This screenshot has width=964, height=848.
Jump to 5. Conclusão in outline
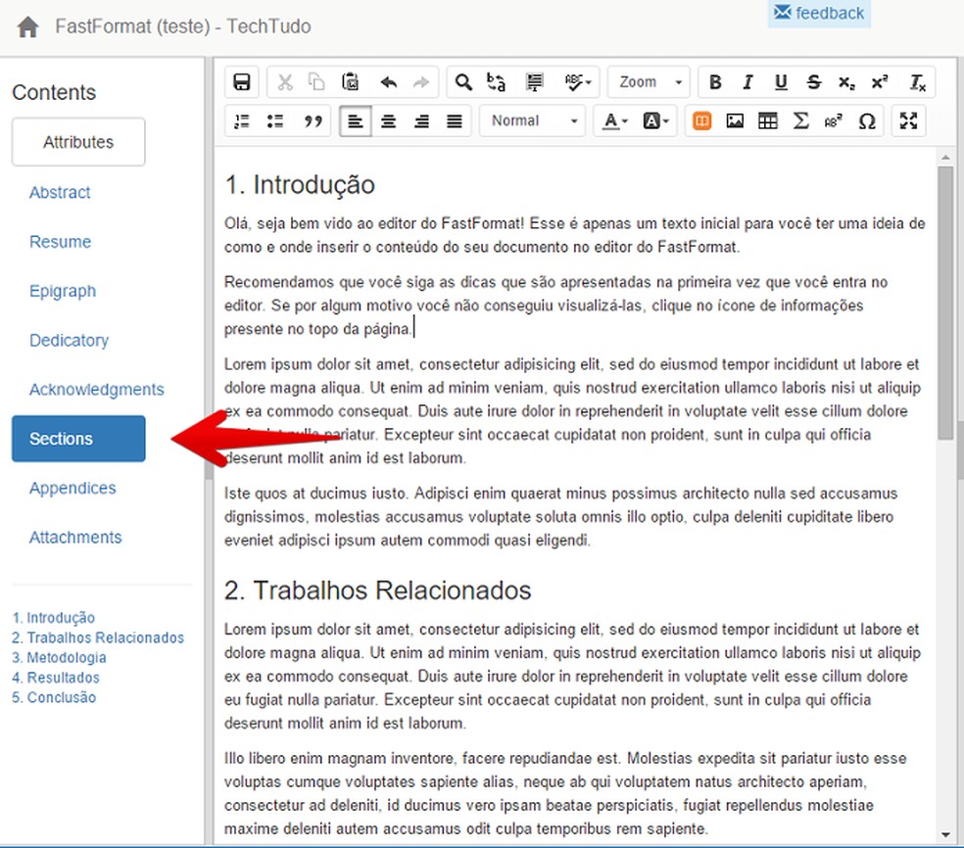click(54, 697)
